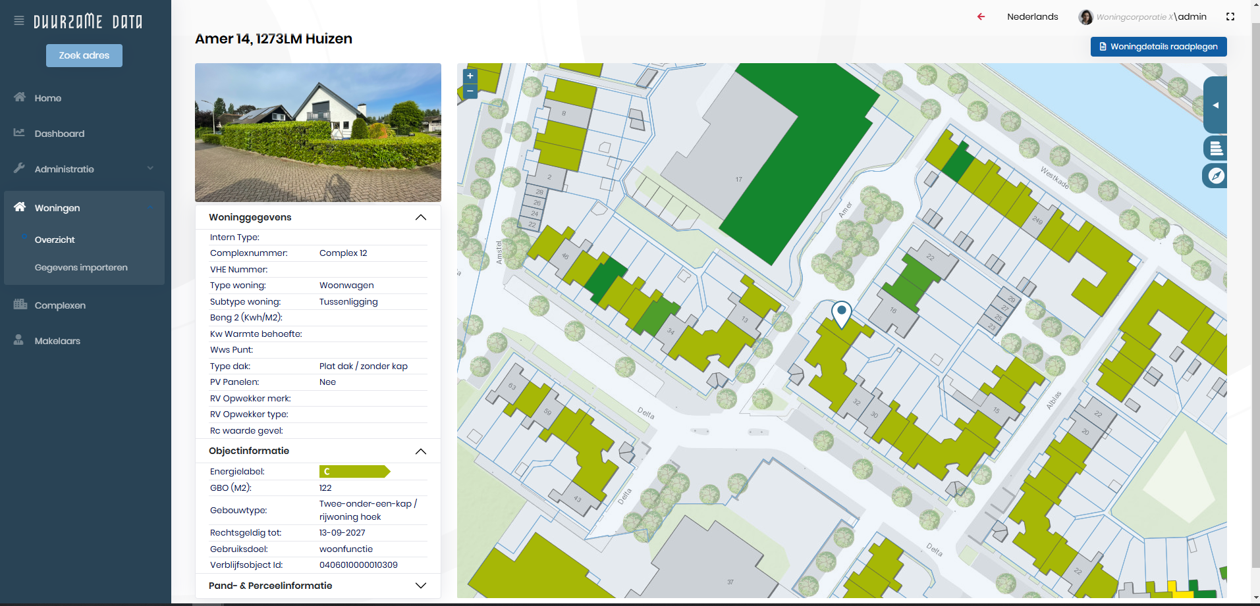Open the admin user profile avatar
Screen dimensions: 1260x606
point(1085,17)
